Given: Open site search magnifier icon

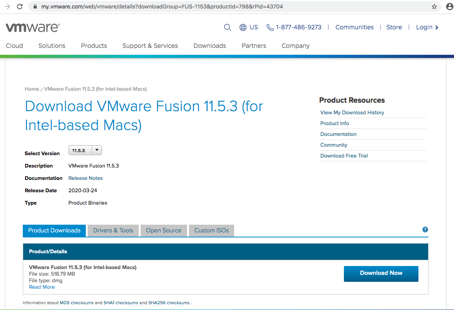Looking at the screenshot, I should (x=227, y=27).
